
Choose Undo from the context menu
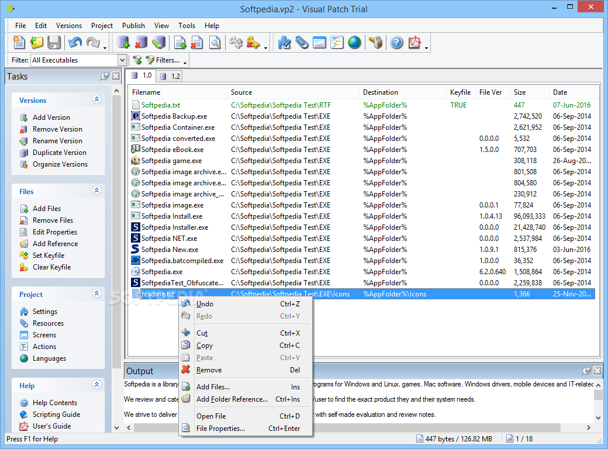[246, 304]
